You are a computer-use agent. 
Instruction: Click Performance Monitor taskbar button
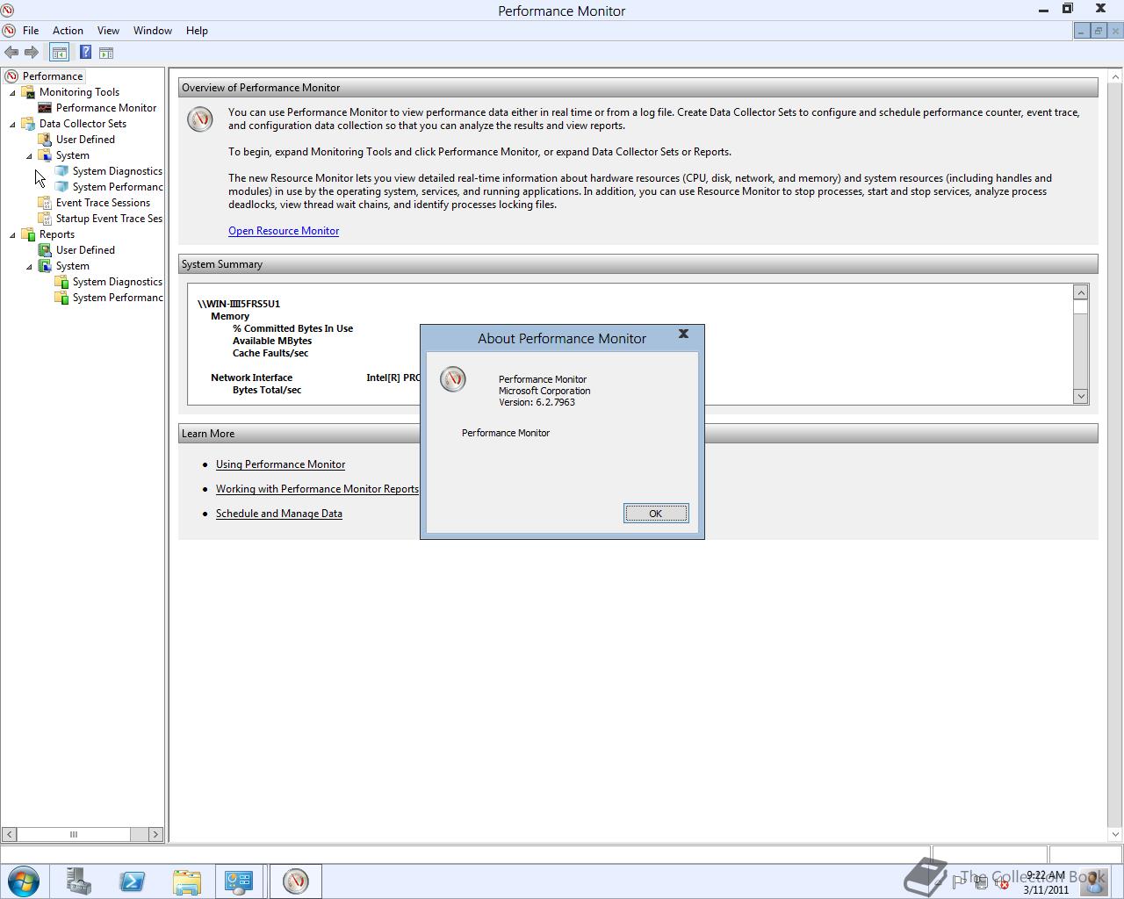tap(296, 881)
